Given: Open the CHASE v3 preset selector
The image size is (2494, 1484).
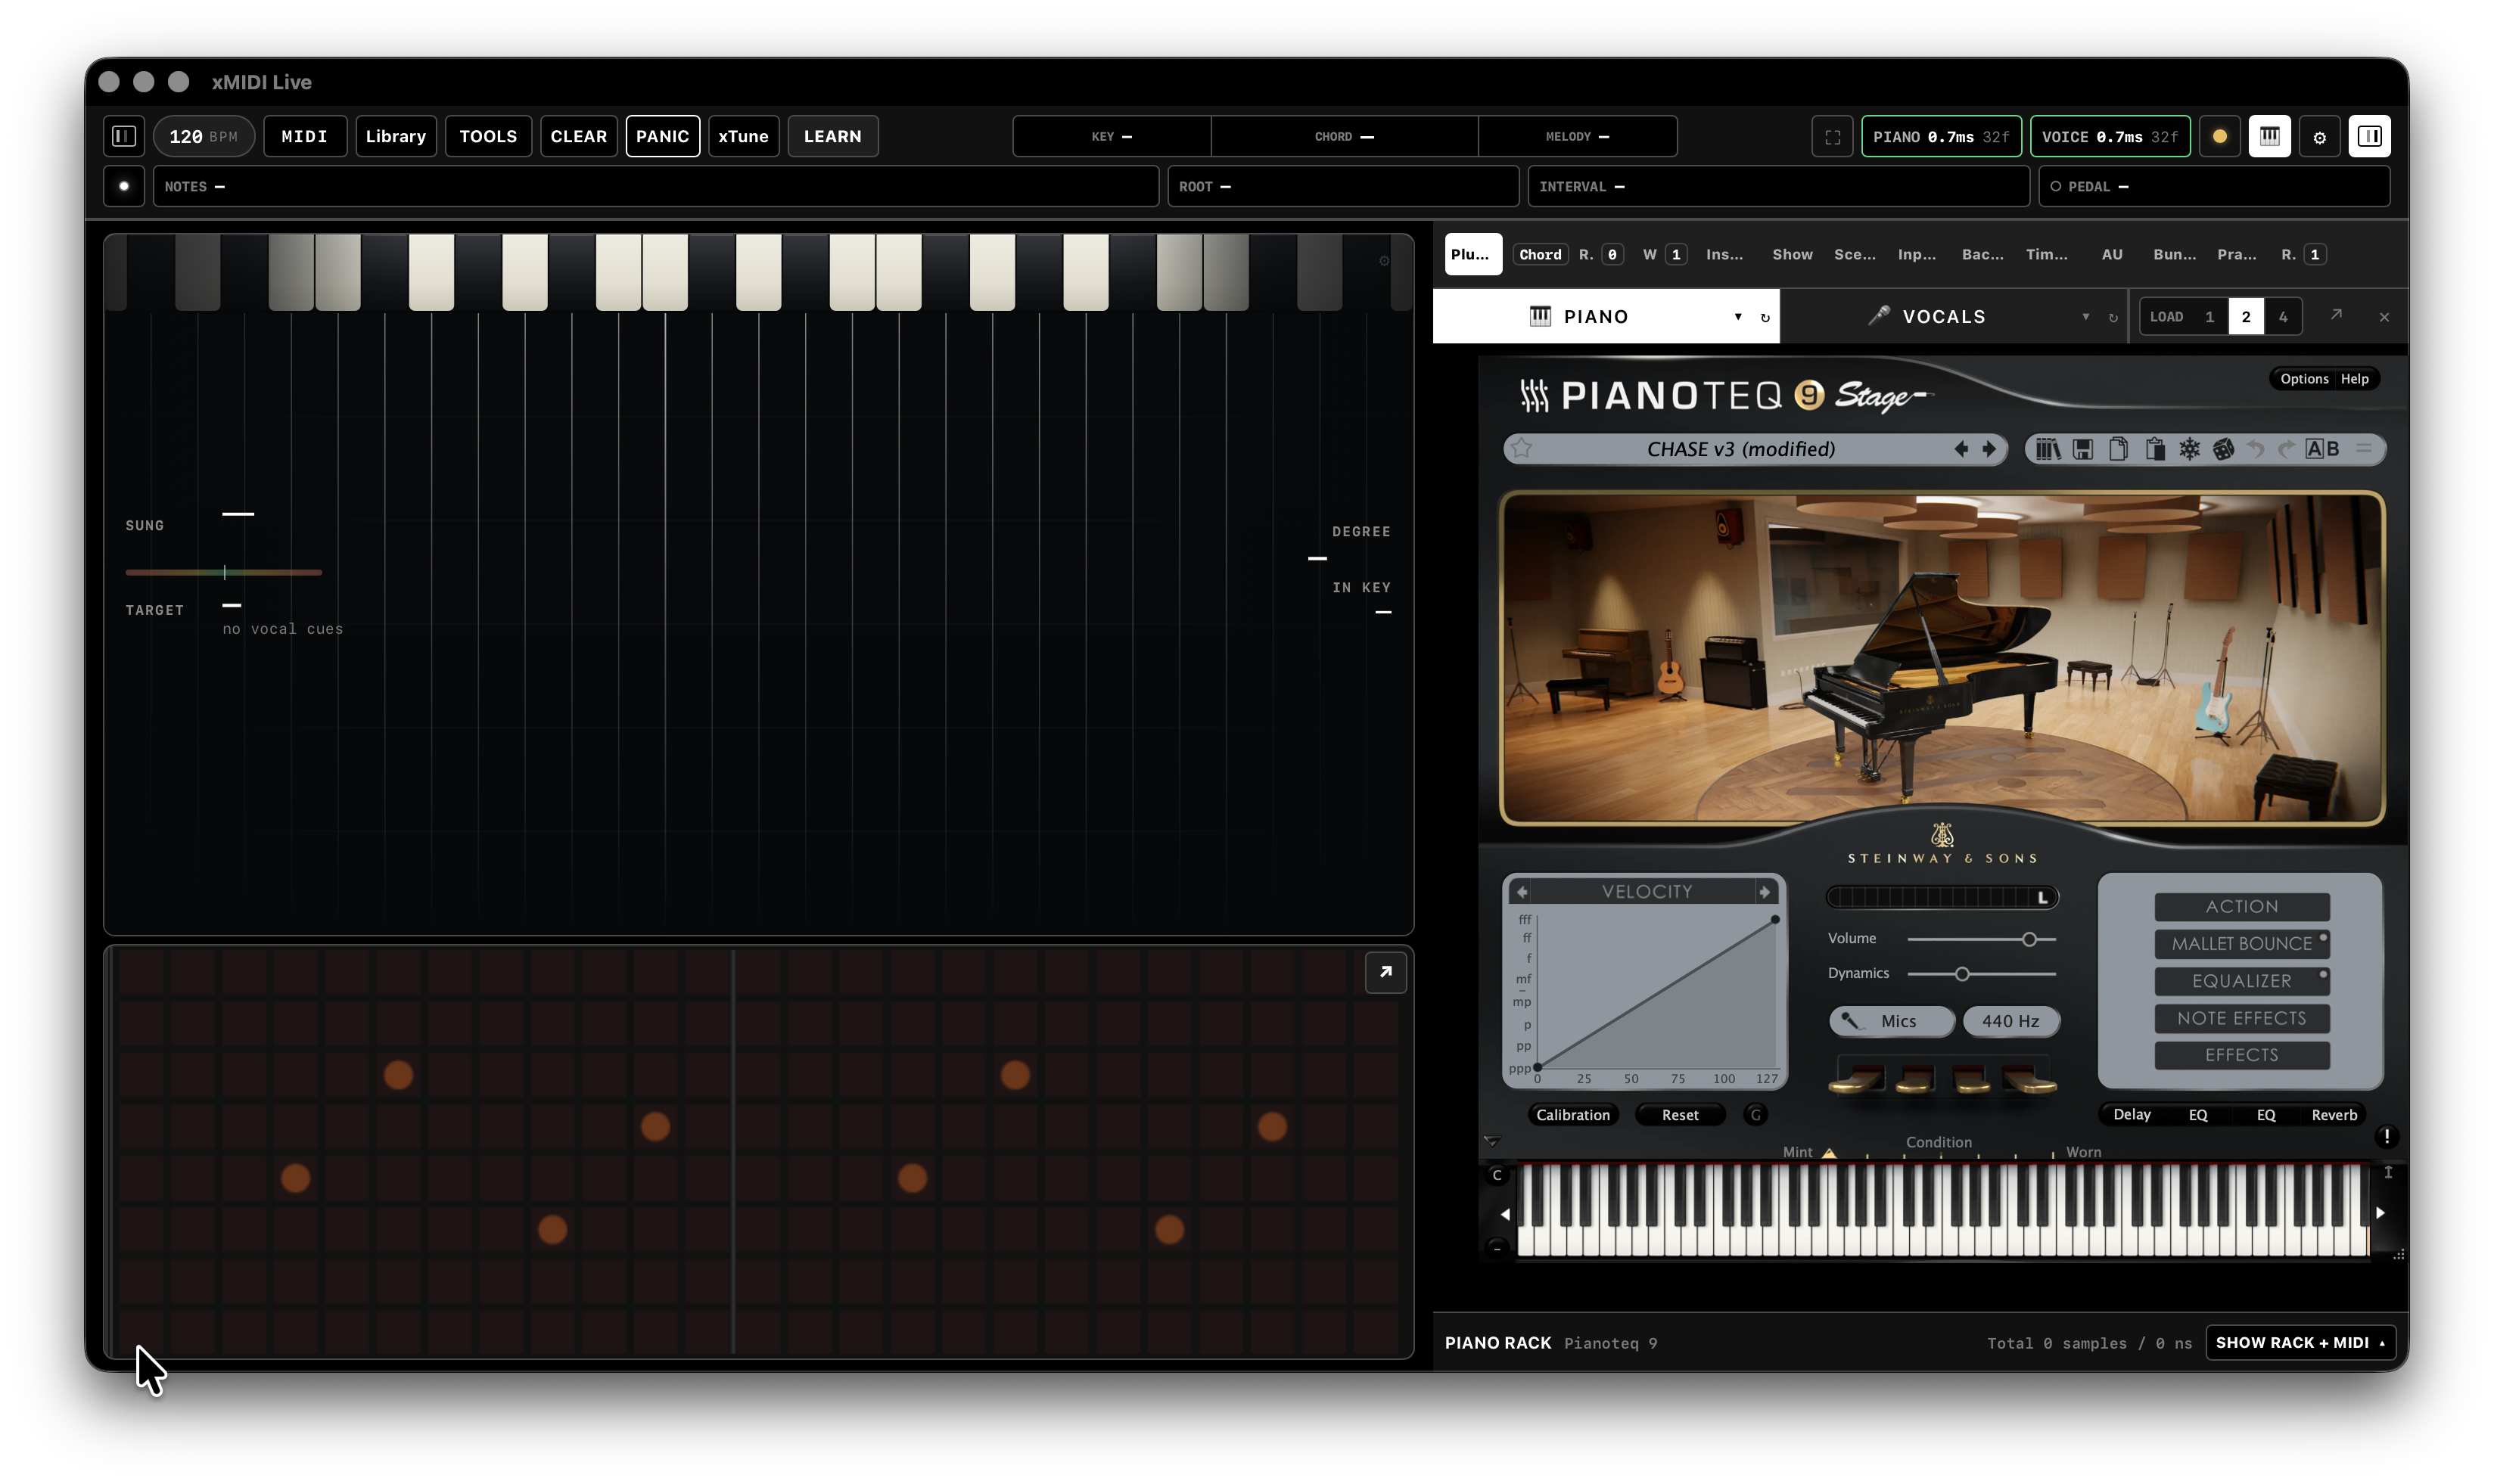Looking at the screenshot, I should pyautogui.click(x=1740, y=449).
